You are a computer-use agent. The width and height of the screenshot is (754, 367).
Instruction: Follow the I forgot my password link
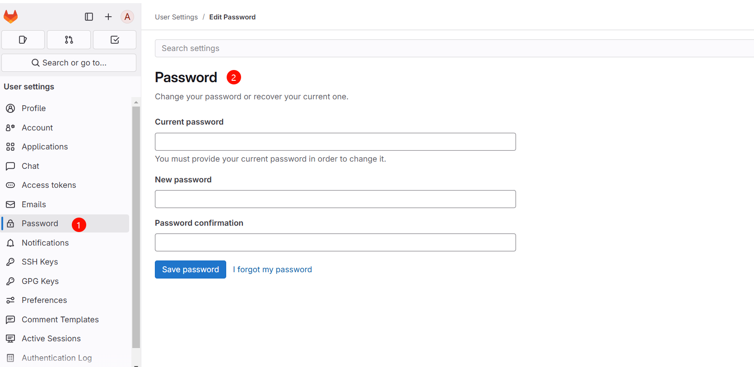coord(272,269)
